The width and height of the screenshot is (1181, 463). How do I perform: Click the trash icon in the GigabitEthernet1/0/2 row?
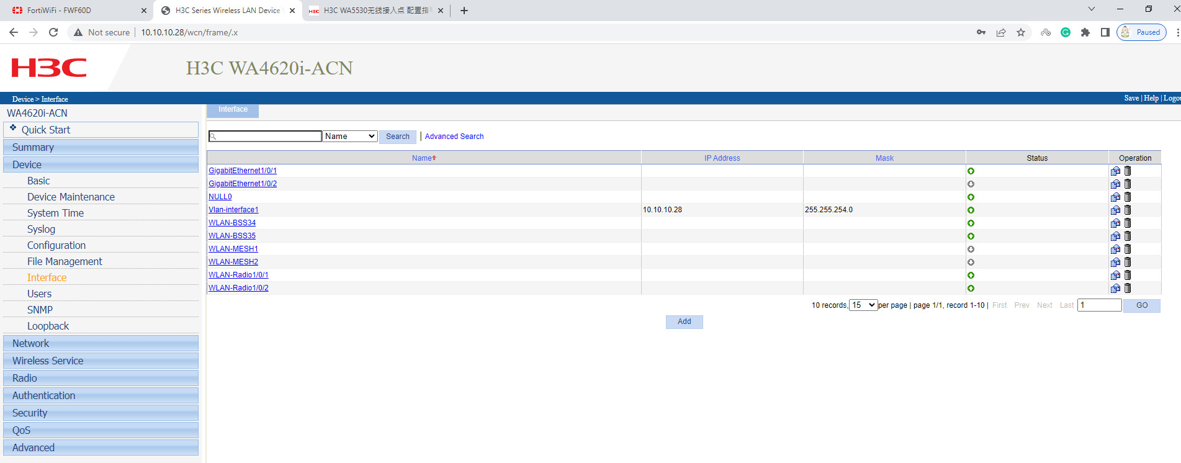(1128, 184)
